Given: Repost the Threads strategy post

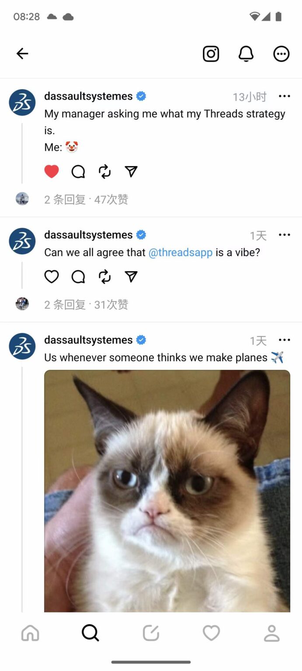Looking at the screenshot, I should (105, 172).
